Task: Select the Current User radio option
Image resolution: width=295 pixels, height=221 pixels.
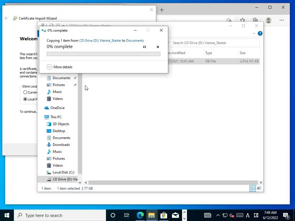Action: pyautogui.click(x=25, y=92)
